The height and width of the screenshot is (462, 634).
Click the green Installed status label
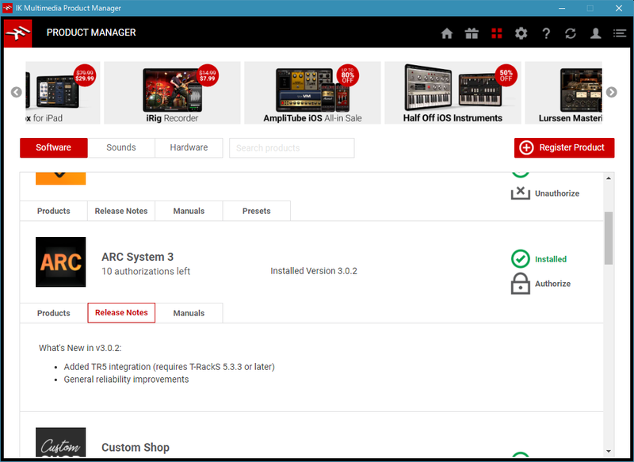tap(551, 259)
